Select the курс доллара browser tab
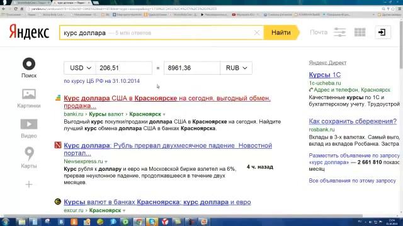Screen dimensions: 403x226 click(x=71, y=3)
